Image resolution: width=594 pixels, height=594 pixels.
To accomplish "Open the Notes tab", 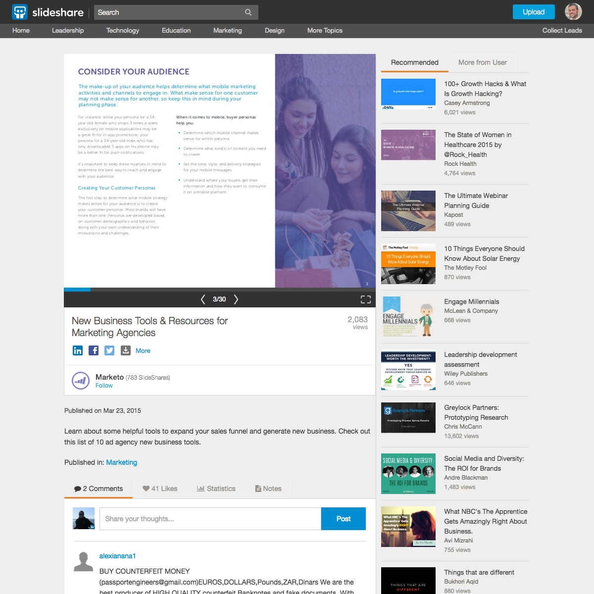I will (x=268, y=489).
